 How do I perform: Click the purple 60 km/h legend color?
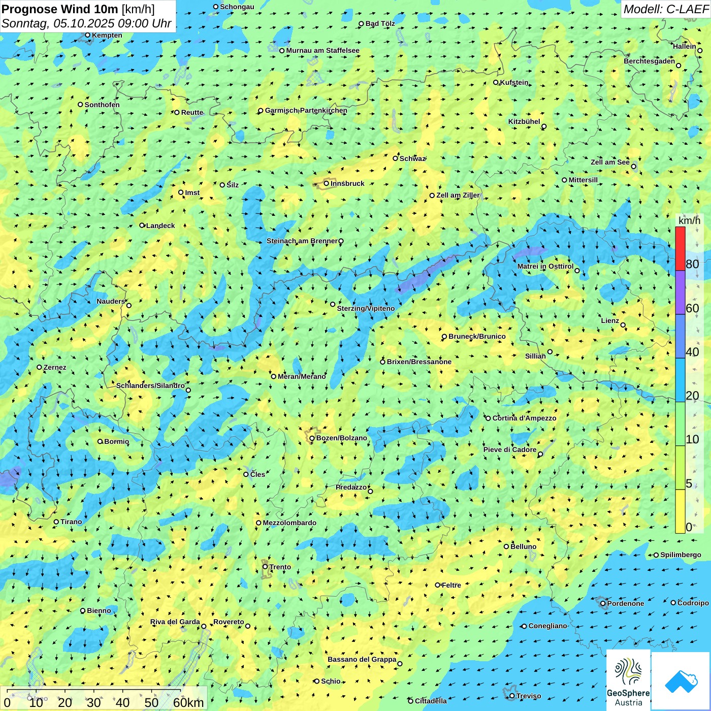point(680,293)
